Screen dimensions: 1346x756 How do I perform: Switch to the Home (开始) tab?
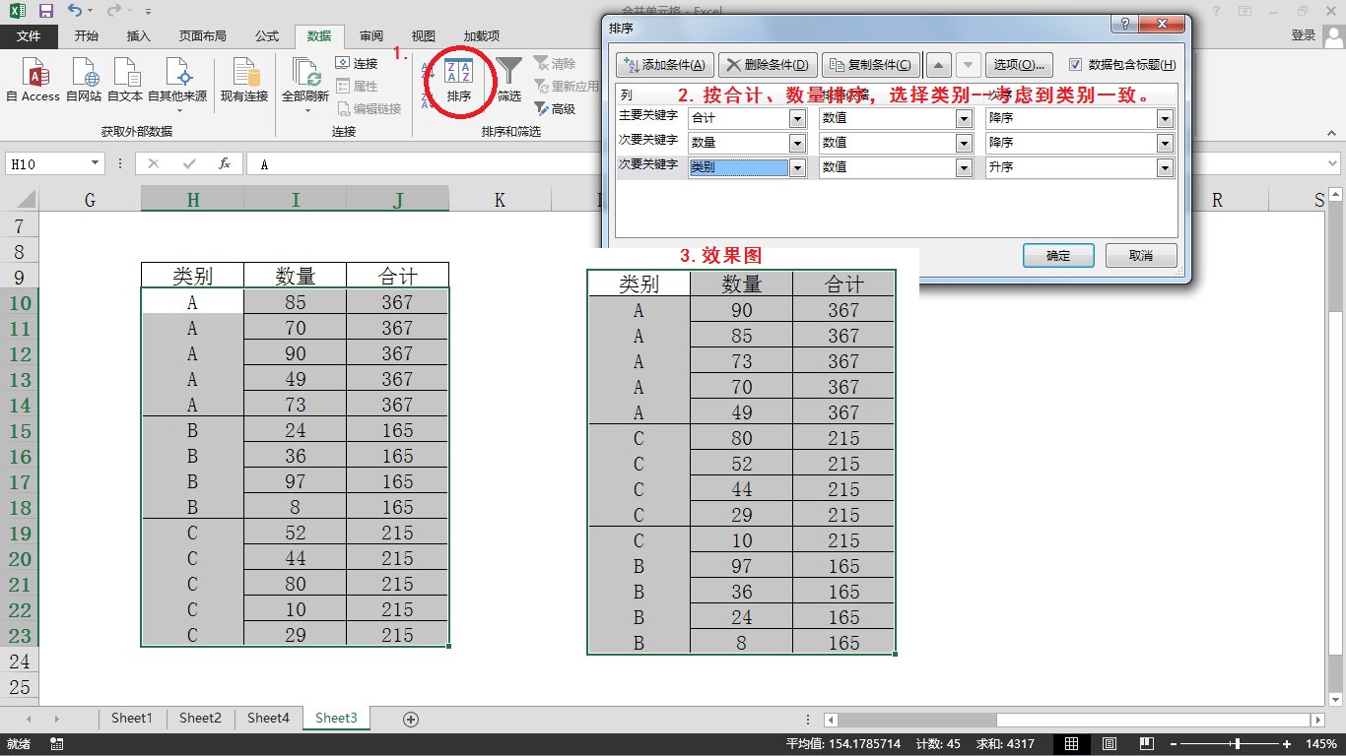(87, 36)
